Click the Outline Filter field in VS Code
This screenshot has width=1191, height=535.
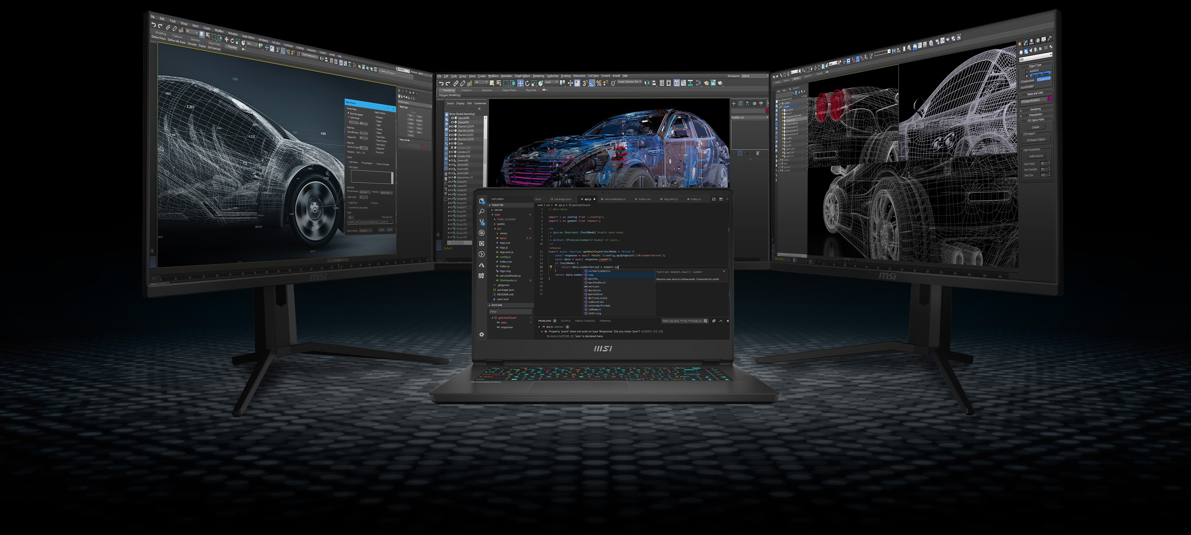tap(511, 312)
